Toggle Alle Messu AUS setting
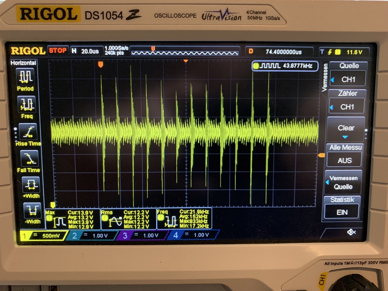The image size is (388, 291). coord(344,160)
